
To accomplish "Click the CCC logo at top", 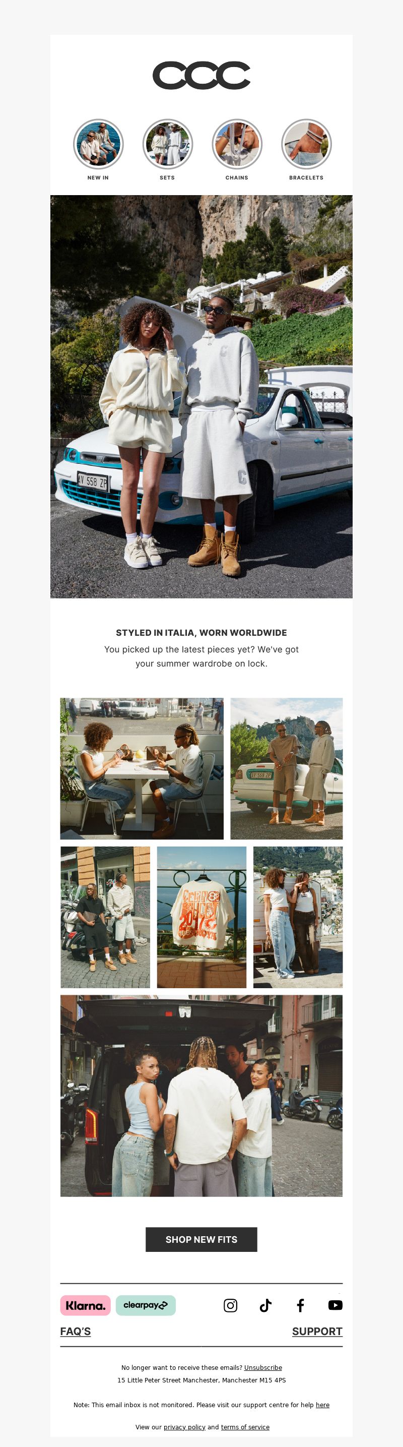I will [201, 75].
